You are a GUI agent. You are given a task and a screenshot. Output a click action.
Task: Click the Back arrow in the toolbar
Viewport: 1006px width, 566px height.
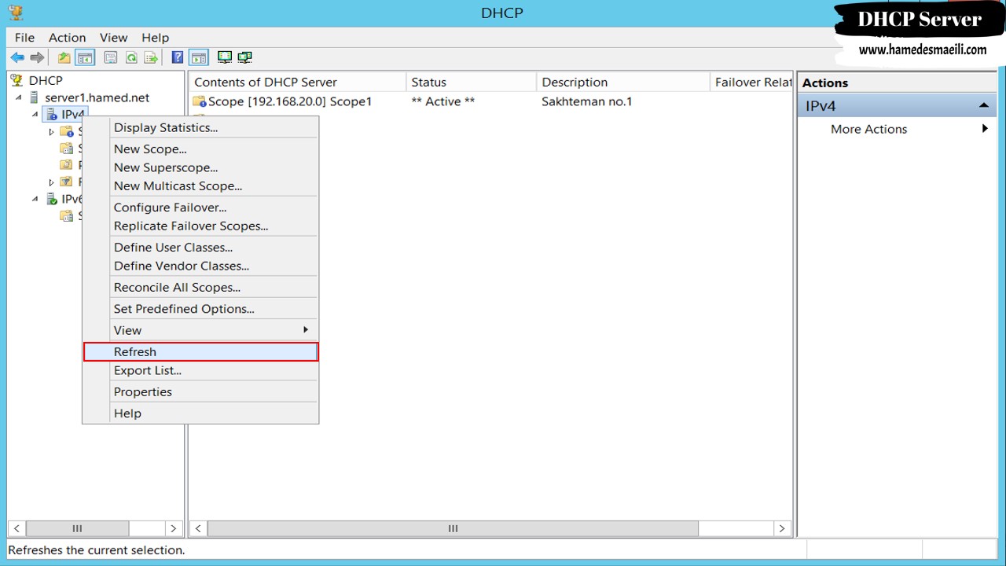pos(17,57)
